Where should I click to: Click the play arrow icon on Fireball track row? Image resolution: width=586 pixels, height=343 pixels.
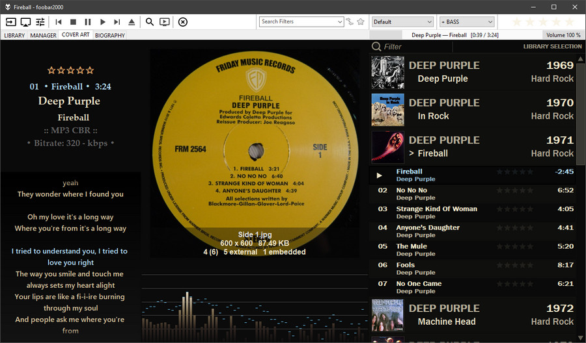click(x=380, y=175)
